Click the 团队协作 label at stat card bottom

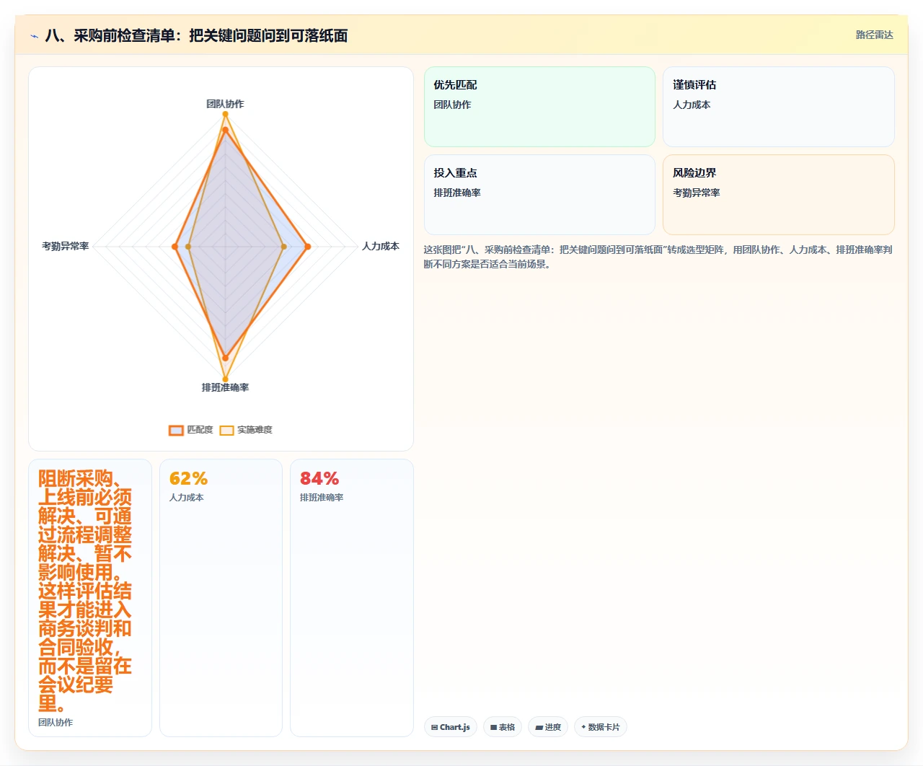56,722
